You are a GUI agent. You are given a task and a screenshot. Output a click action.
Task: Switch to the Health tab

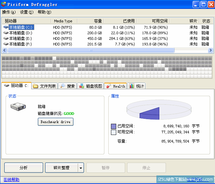point(116,86)
